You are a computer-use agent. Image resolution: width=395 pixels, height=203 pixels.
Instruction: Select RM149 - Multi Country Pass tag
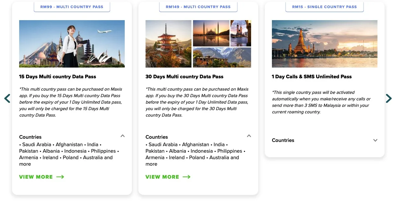click(198, 7)
